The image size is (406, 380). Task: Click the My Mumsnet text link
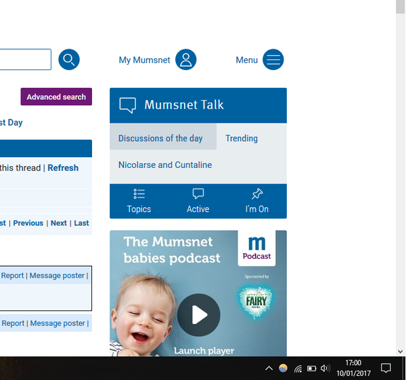(145, 60)
